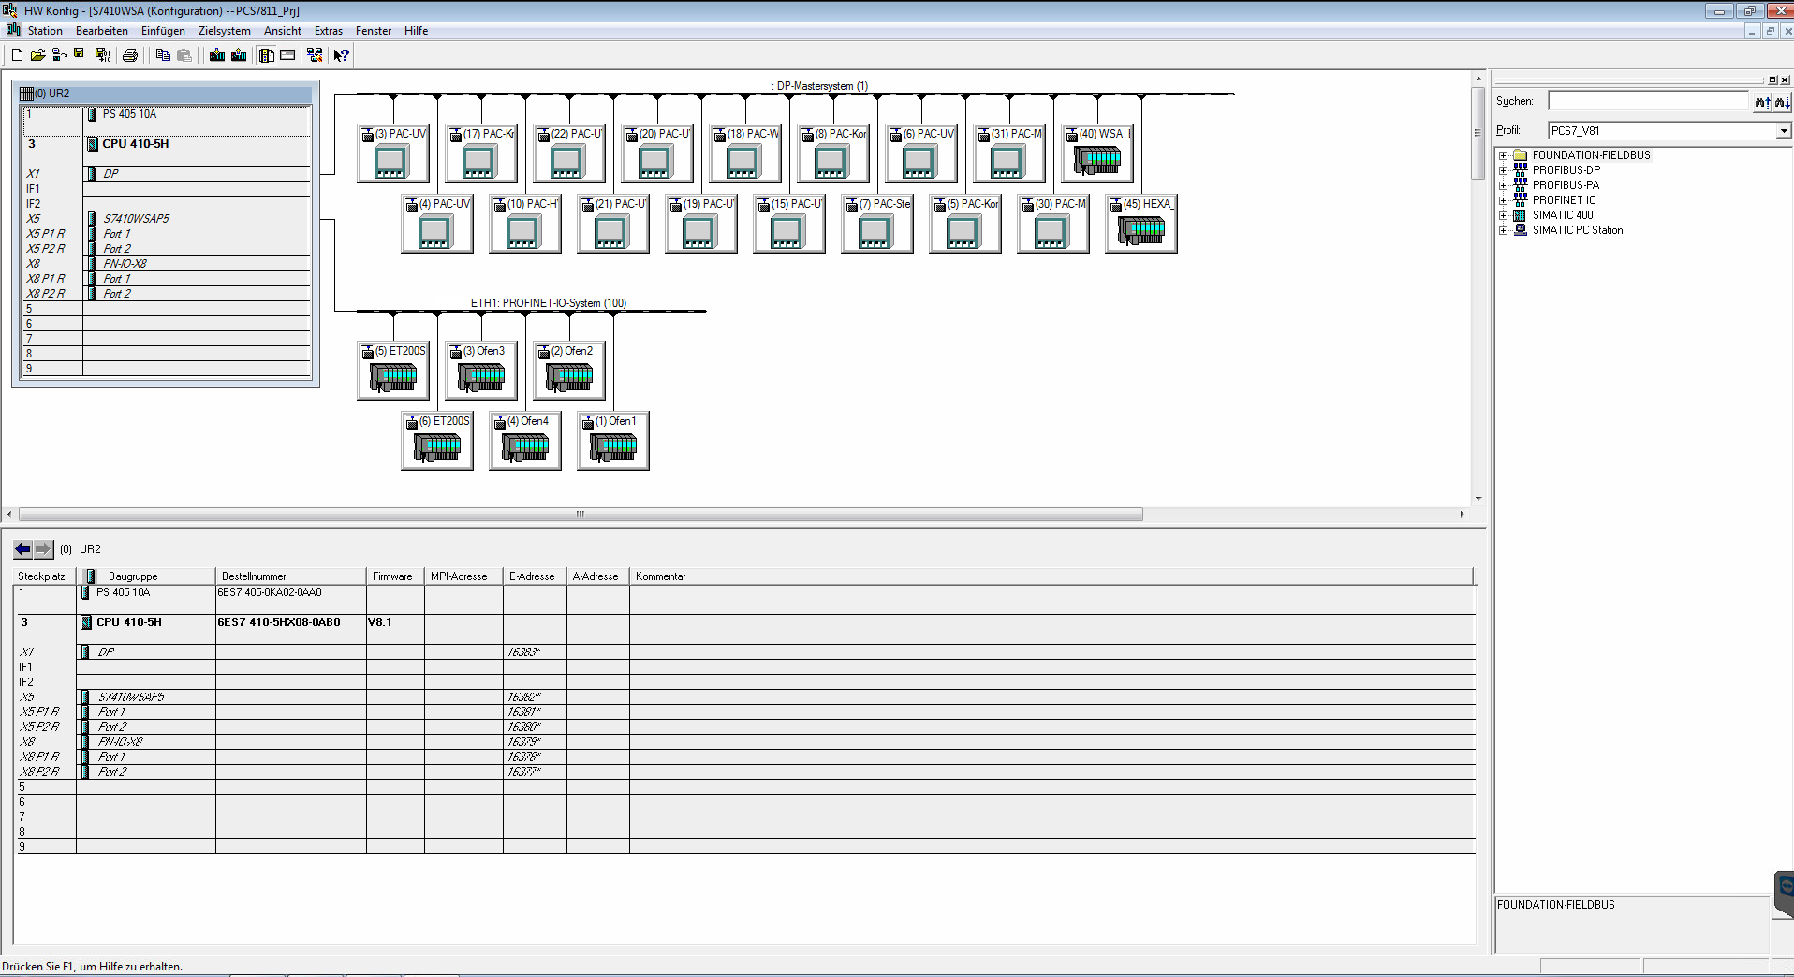Select the (10) PAC-H device icon

click(x=525, y=225)
